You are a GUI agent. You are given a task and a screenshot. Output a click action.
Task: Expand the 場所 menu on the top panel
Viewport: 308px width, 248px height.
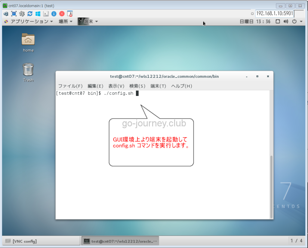pyautogui.click(x=65, y=21)
